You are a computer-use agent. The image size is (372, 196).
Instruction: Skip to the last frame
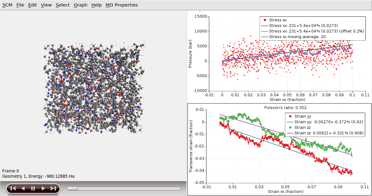[x=53, y=188]
